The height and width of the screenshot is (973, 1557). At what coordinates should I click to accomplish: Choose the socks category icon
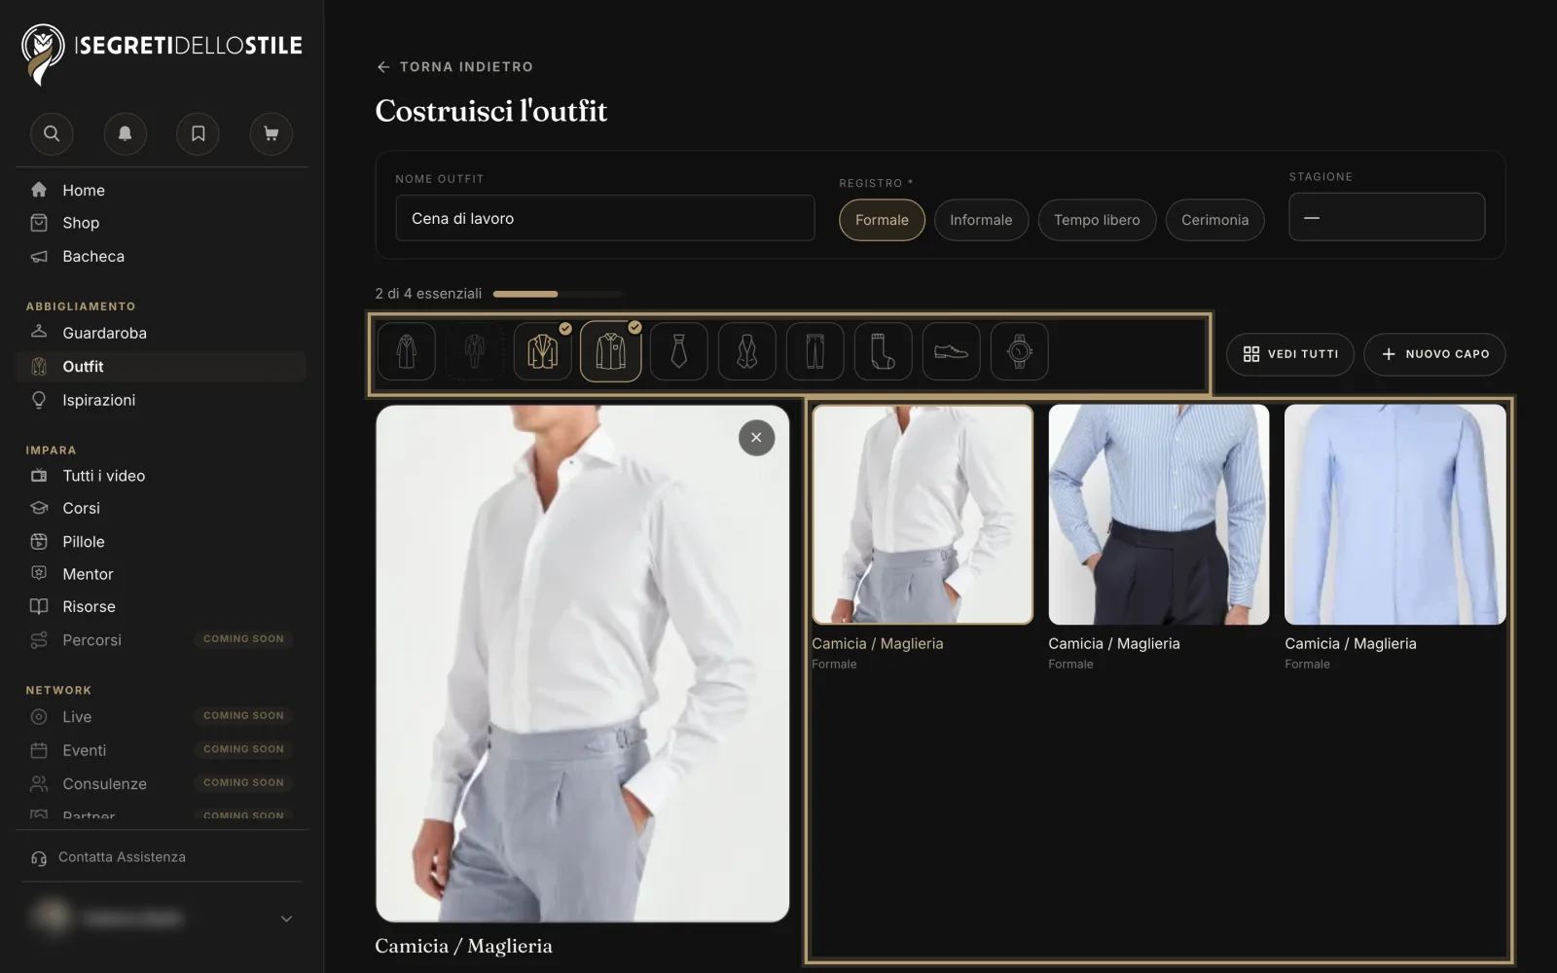883,351
